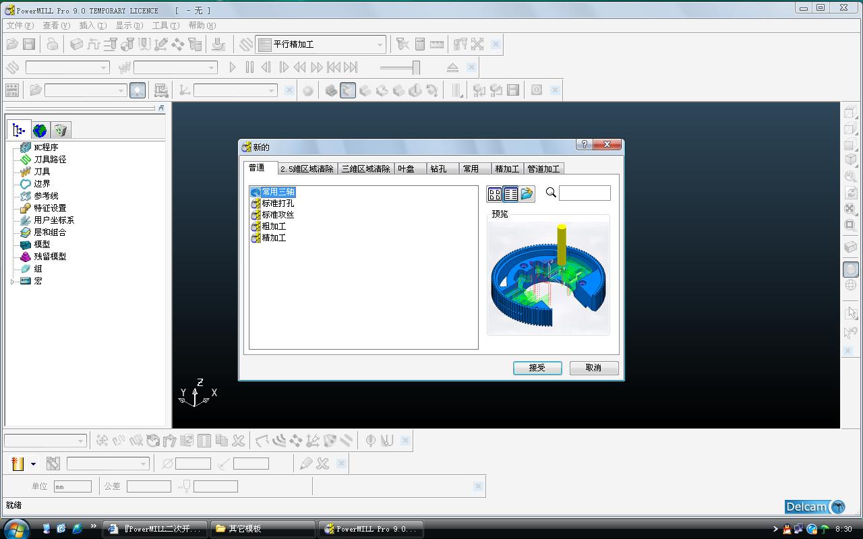Click the measure ruler icon
Viewport: 863px width, 539px height.
437,44
